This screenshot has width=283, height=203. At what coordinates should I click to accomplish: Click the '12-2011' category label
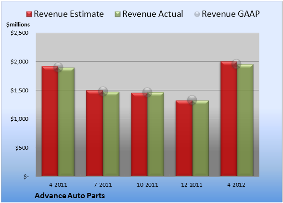click(x=192, y=185)
